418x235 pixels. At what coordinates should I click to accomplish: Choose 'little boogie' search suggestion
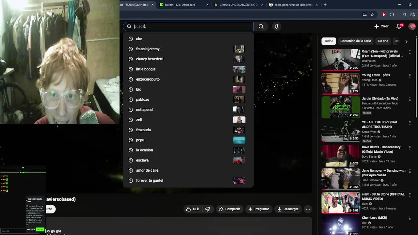(188, 69)
